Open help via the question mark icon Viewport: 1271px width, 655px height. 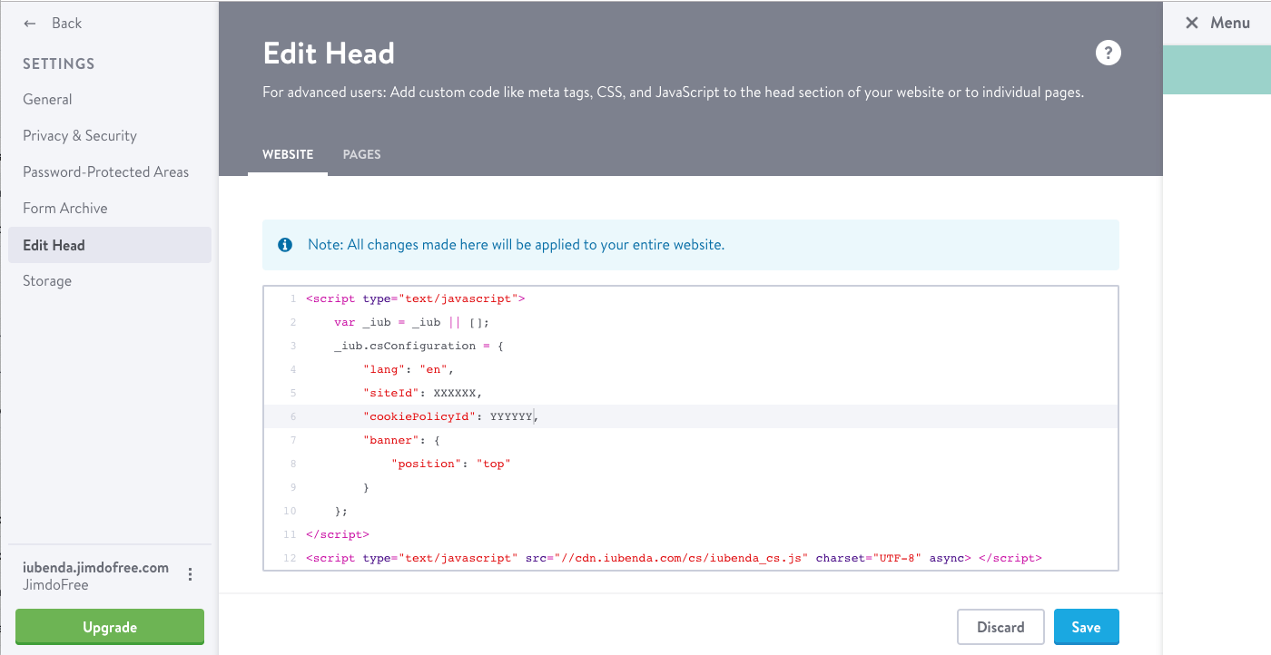tap(1108, 53)
